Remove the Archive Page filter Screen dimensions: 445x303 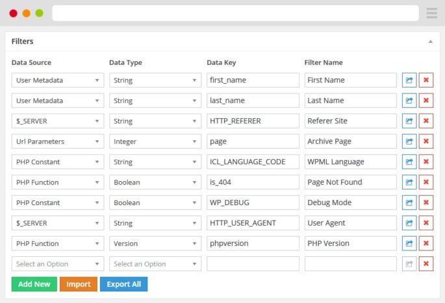(426, 141)
